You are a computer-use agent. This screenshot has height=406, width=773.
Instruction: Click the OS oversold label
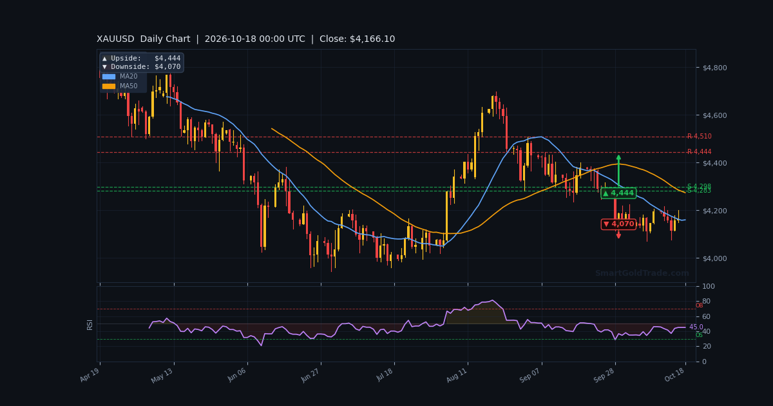[699, 335]
